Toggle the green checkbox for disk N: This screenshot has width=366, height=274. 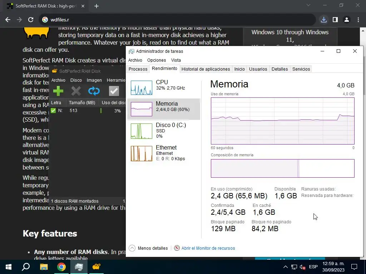tap(54, 111)
